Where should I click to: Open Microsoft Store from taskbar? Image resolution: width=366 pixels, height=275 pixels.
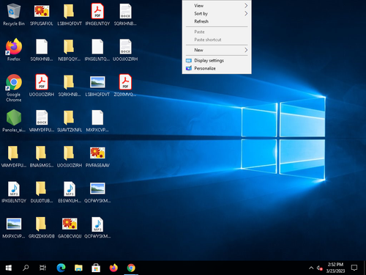pyautogui.click(x=96, y=268)
